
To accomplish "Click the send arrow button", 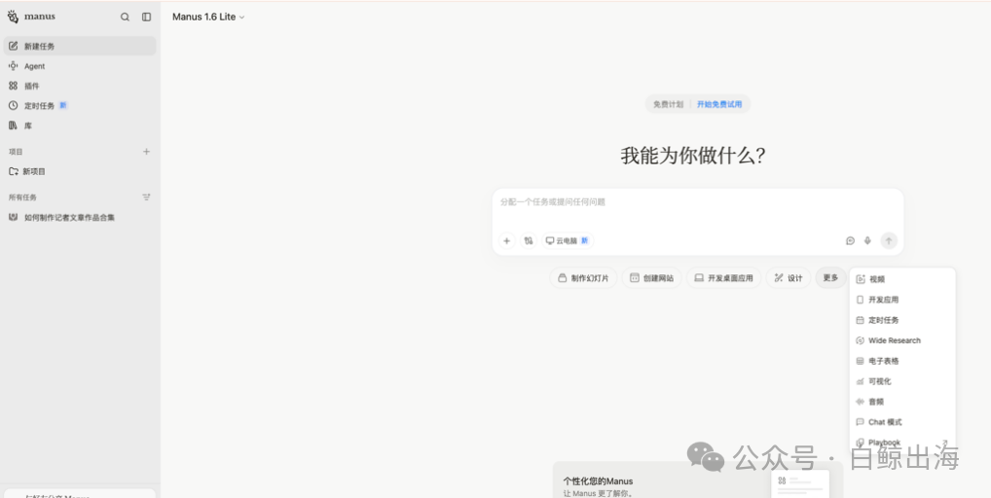I will [889, 240].
